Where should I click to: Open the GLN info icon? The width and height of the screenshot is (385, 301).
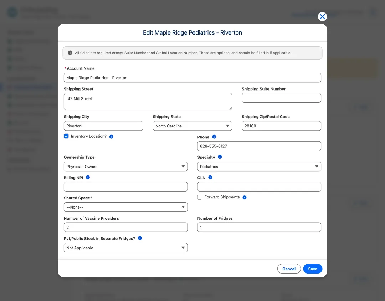pos(210,177)
